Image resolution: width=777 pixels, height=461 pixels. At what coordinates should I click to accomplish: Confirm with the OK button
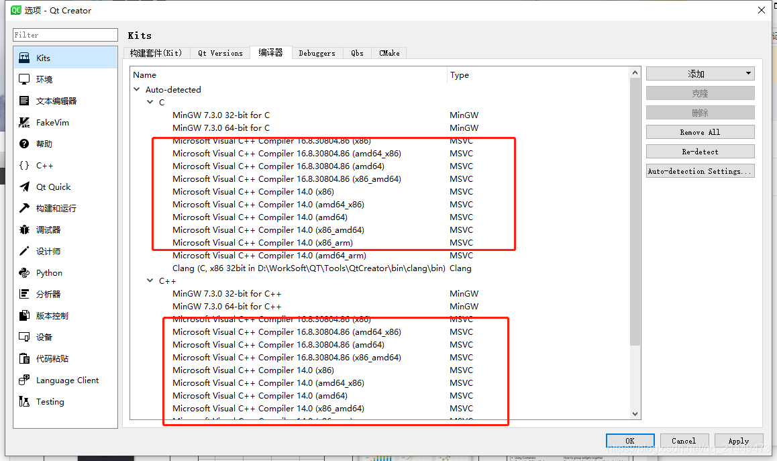630,441
